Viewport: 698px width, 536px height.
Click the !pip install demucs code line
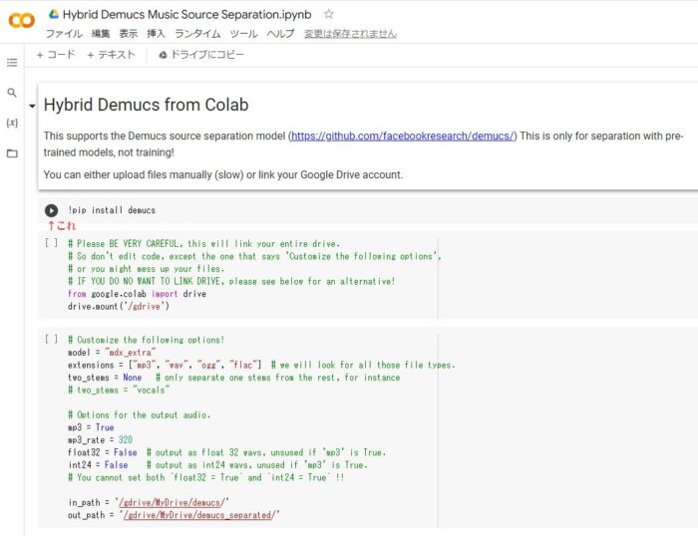point(112,210)
